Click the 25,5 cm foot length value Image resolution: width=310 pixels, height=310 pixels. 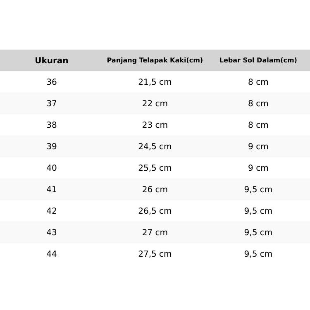point(155,168)
